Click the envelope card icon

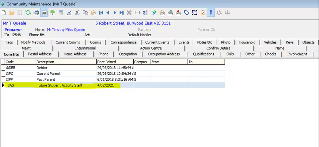137,13
